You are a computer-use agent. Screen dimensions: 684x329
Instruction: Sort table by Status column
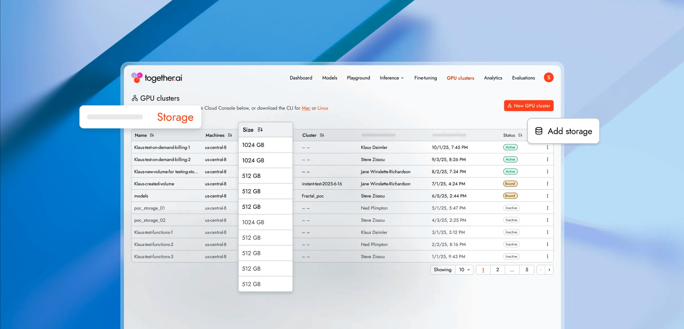(520, 135)
